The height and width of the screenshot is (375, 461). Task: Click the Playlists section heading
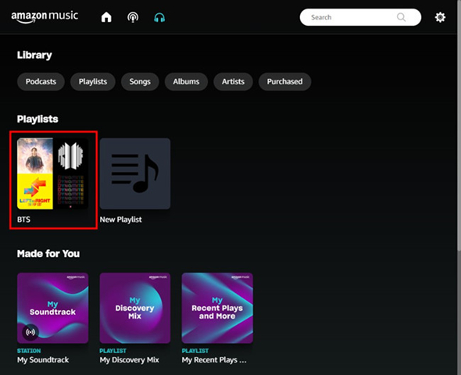click(x=38, y=119)
